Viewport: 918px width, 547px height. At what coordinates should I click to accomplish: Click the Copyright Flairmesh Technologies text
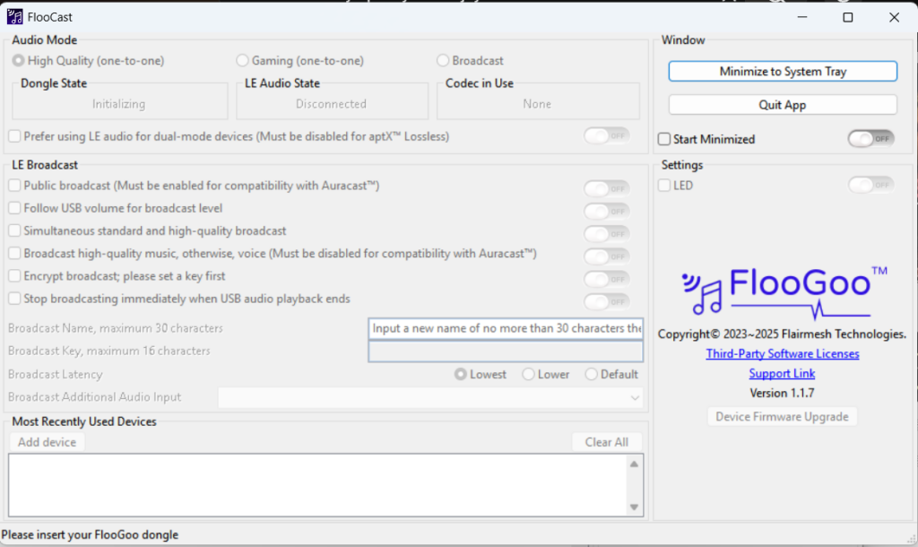(x=782, y=334)
